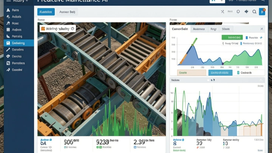This screenshot has width=272, height=153.
Task: Click the white button in top header
Action: pyautogui.click(x=217, y=1)
